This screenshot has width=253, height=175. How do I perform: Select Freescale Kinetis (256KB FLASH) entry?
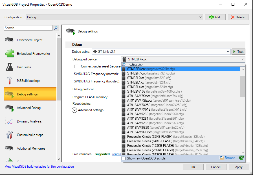181,150
